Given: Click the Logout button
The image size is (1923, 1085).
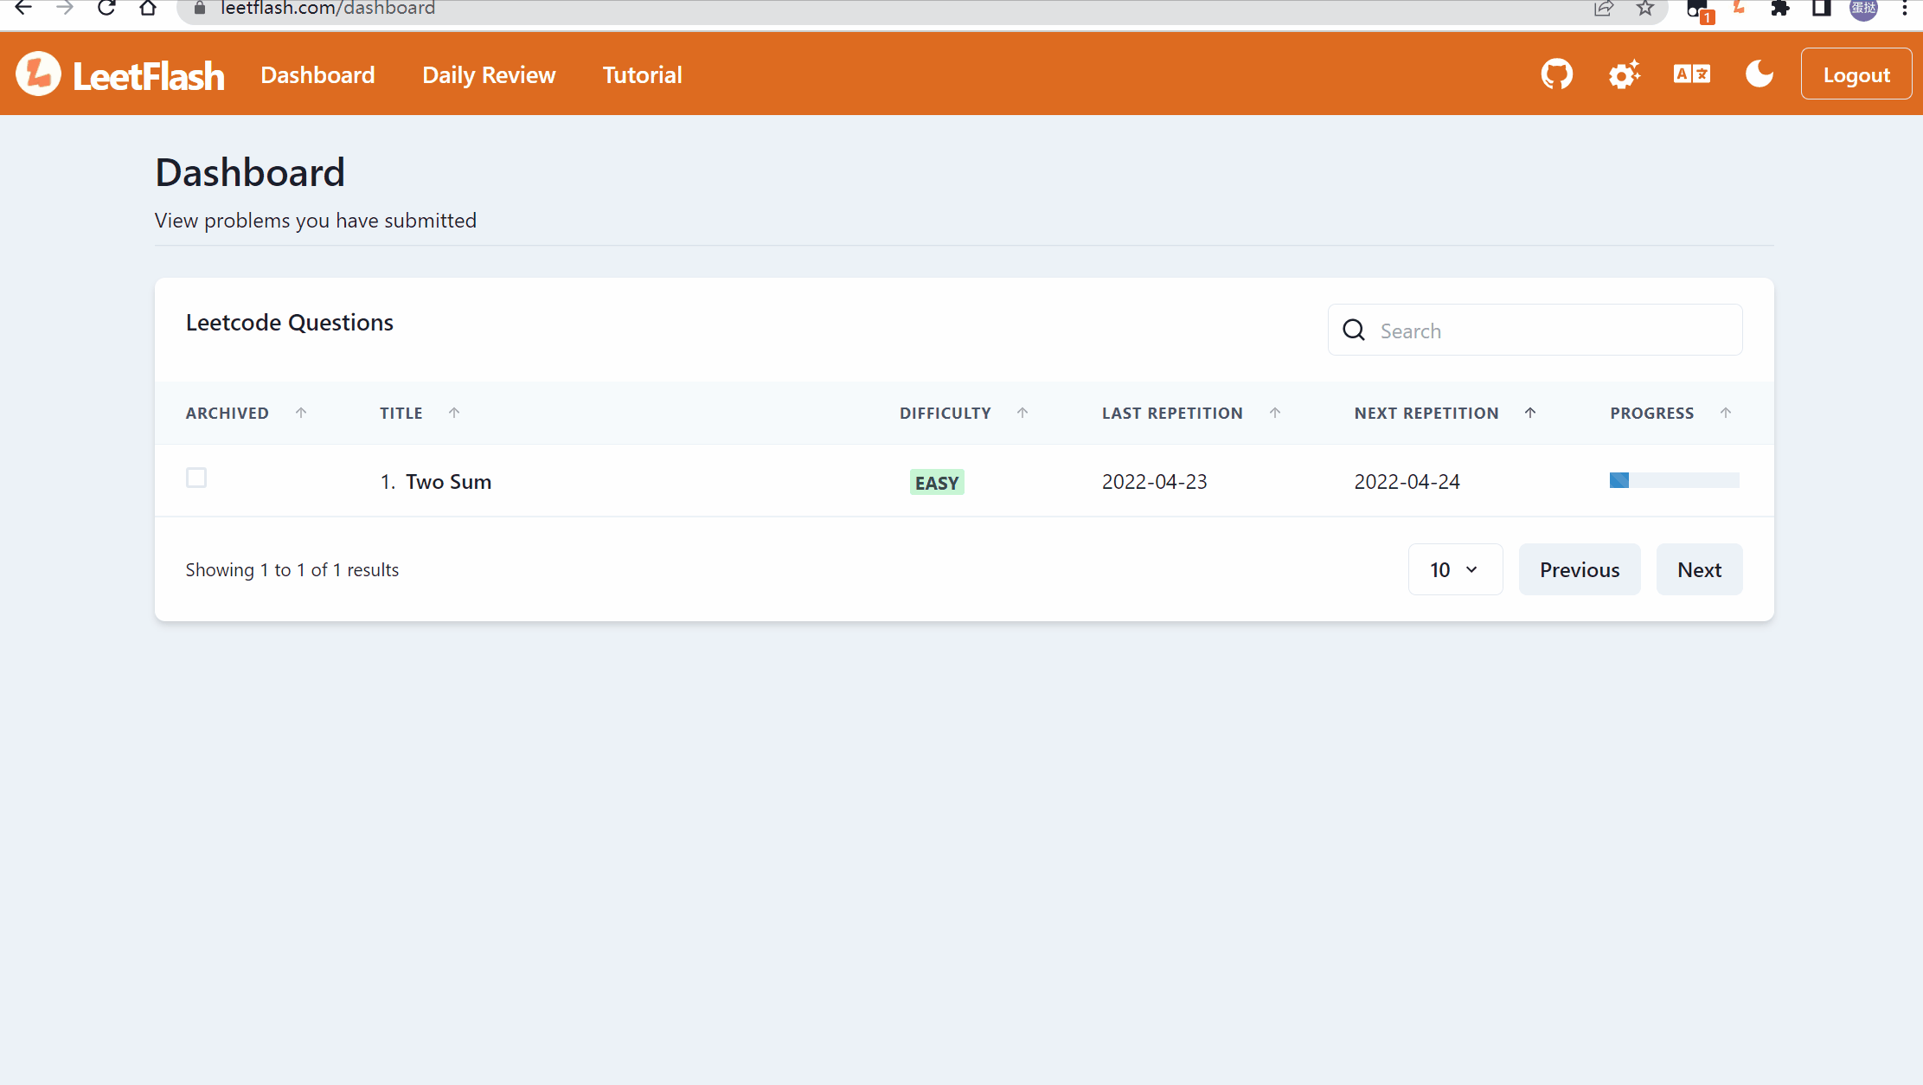Looking at the screenshot, I should pos(1856,74).
